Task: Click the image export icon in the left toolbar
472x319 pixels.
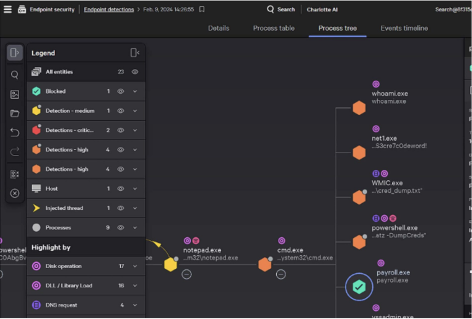Action: click(x=14, y=94)
